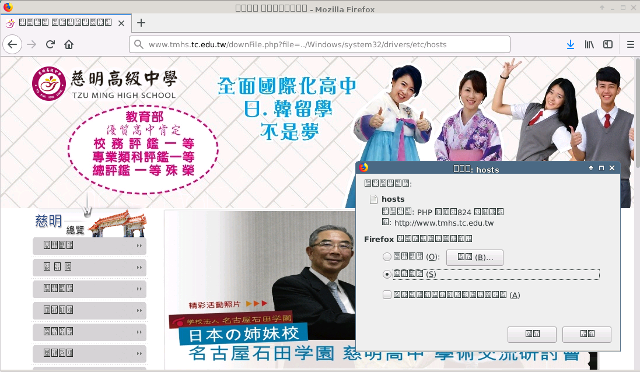The width and height of the screenshot is (640, 372).
Task: Click the search magnifier in URL bar
Action: pos(139,44)
